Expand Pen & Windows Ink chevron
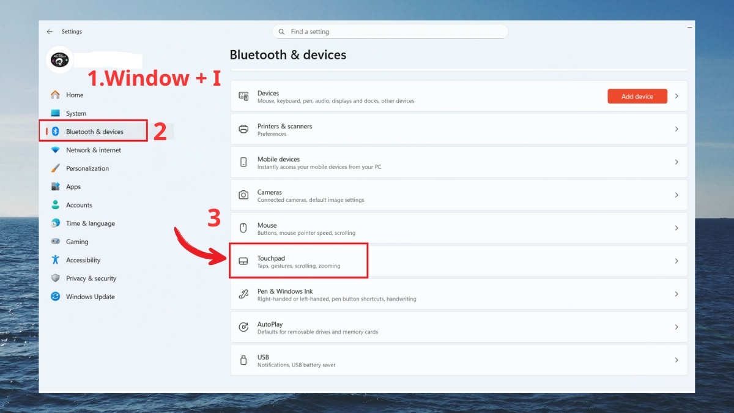Image resolution: width=734 pixels, height=413 pixels. 677,294
